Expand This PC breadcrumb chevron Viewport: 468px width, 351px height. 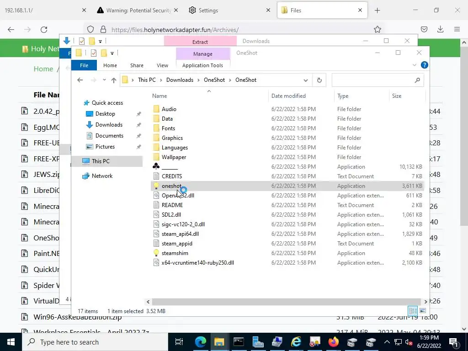click(161, 80)
